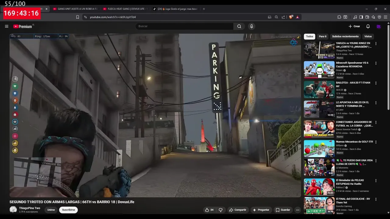The image size is (390, 219).
Task: Select the Vistos filter chip
Action: pyautogui.click(x=368, y=36)
